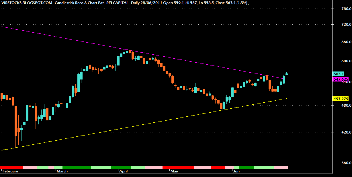The image size is (352, 177).
Task: Click the March label on date axis
Action: pos(62,172)
